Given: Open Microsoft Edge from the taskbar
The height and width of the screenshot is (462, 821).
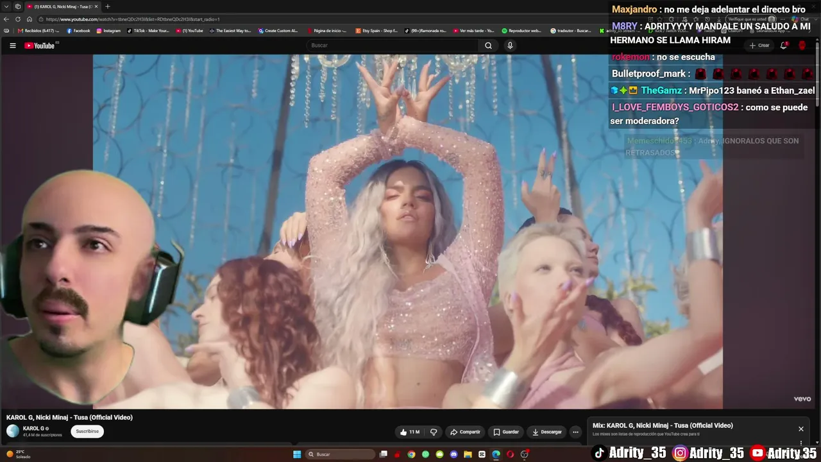Looking at the screenshot, I should pyautogui.click(x=496, y=454).
